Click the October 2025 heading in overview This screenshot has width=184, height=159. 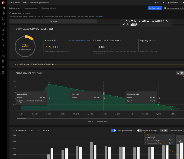tap(47, 29)
